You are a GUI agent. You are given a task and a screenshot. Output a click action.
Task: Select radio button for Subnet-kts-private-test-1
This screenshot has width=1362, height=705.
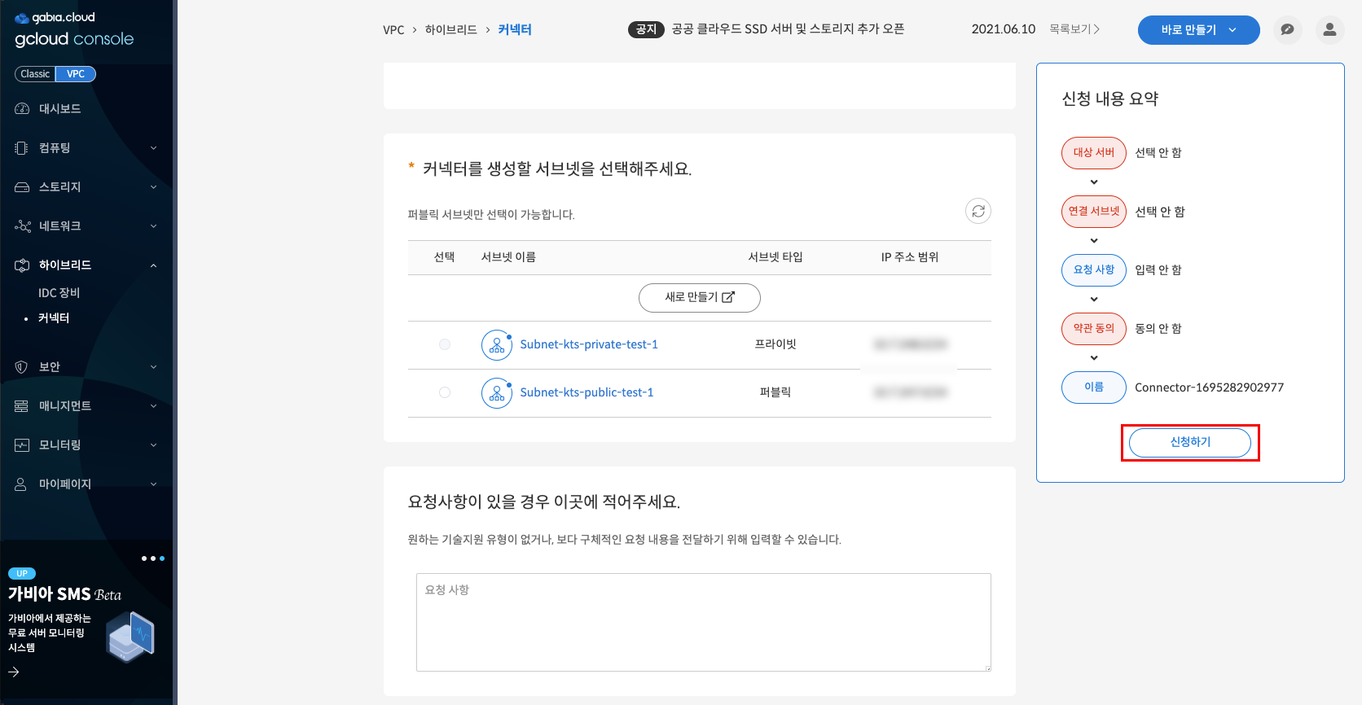[x=445, y=344]
